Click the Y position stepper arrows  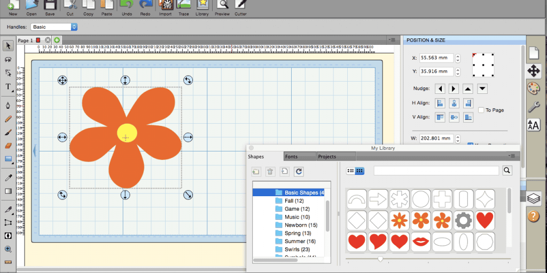click(458, 72)
